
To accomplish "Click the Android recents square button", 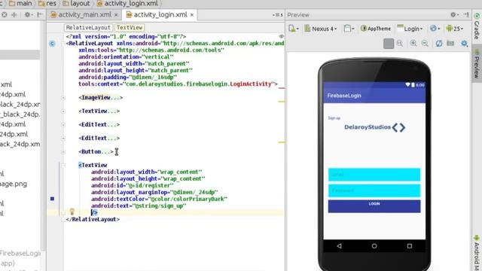I will pyautogui.click(x=410, y=246).
